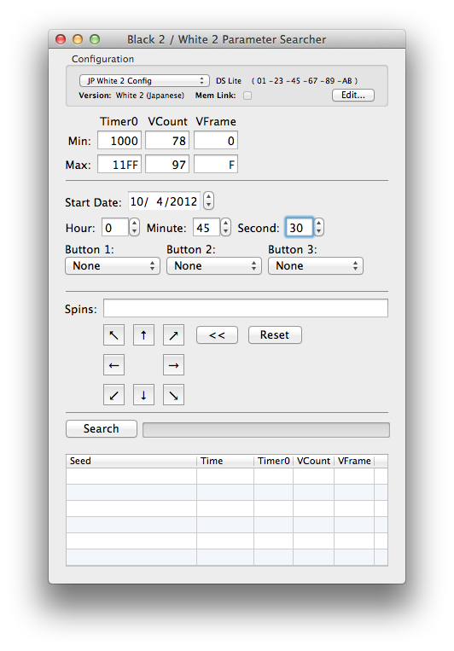Click the Start Date stepper
This screenshot has height=651, width=454.
(x=208, y=201)
